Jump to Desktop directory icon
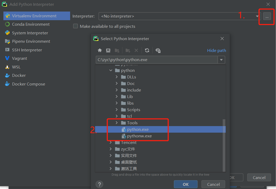Screen dimensions: 276x189 click(108, 50)
